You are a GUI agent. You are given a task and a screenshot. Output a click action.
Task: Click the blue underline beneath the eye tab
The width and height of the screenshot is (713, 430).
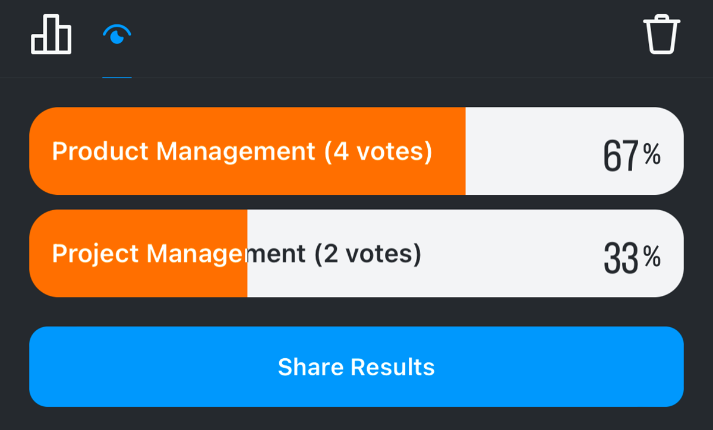pos(117,77)
